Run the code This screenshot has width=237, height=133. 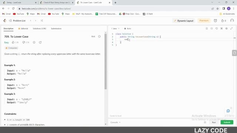click(x=214, y=122)
